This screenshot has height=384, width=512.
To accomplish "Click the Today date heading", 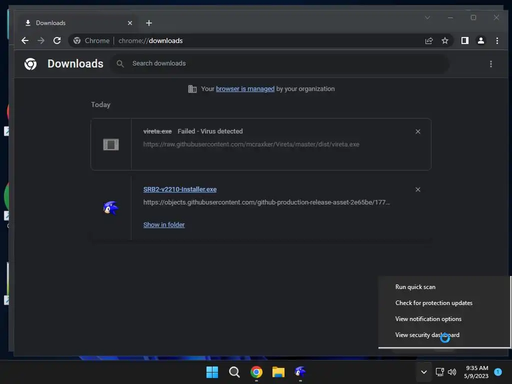I will [x=100, y=104].
